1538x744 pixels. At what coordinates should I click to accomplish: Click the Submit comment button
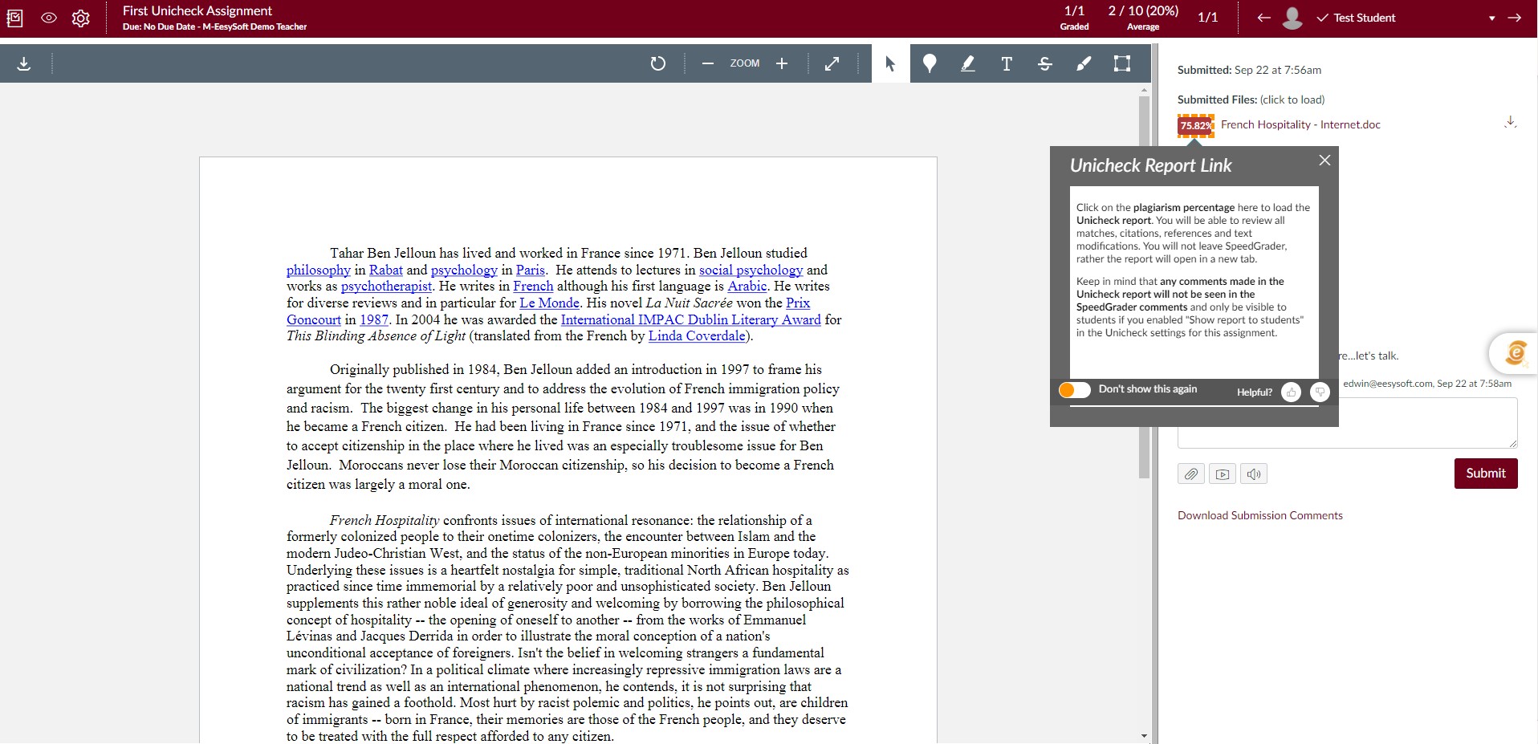click(1486, 474)
